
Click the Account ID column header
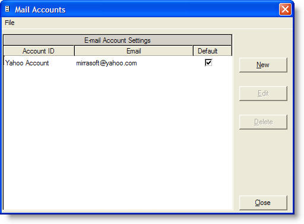click(39, 51)
